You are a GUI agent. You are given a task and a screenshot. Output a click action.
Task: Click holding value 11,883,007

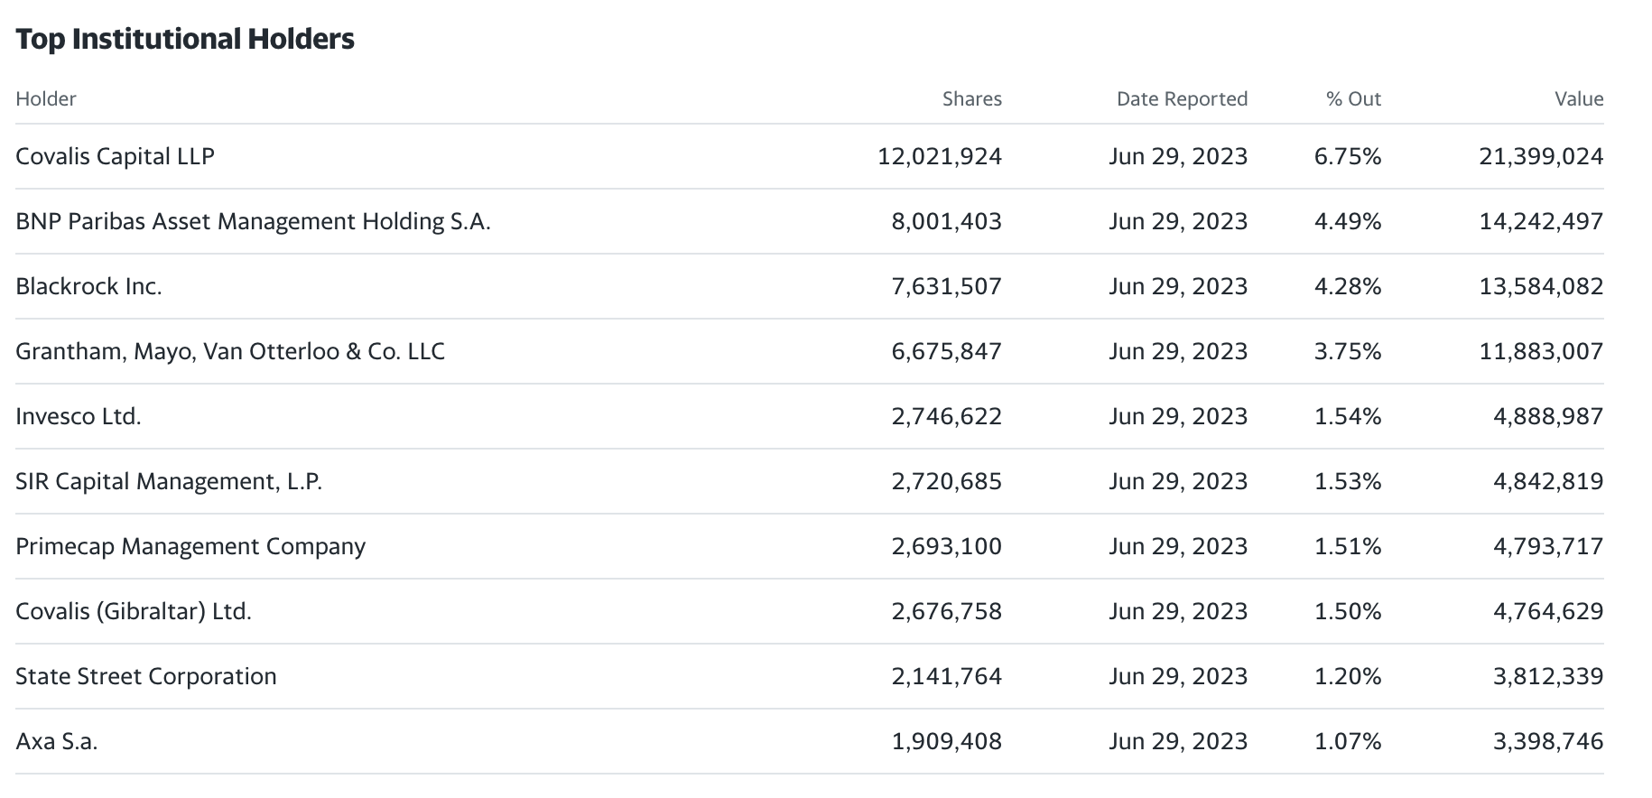1541,351
